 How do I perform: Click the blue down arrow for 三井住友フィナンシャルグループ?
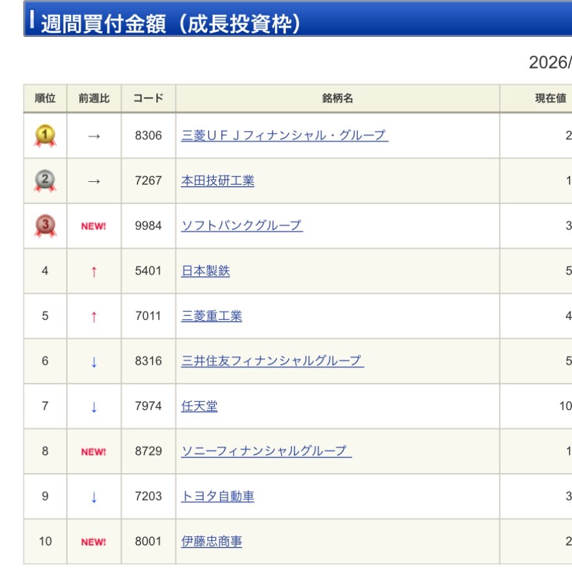[94, 362]
